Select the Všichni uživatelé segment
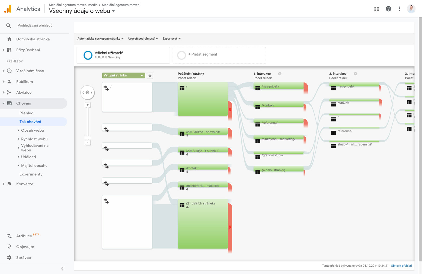 tap(123, 55)
